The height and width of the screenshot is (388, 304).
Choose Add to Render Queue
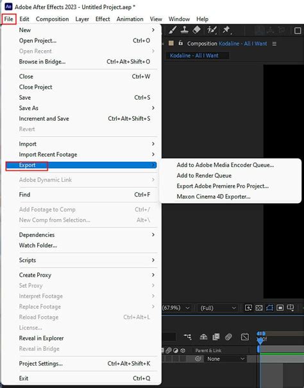pos(204,175)
